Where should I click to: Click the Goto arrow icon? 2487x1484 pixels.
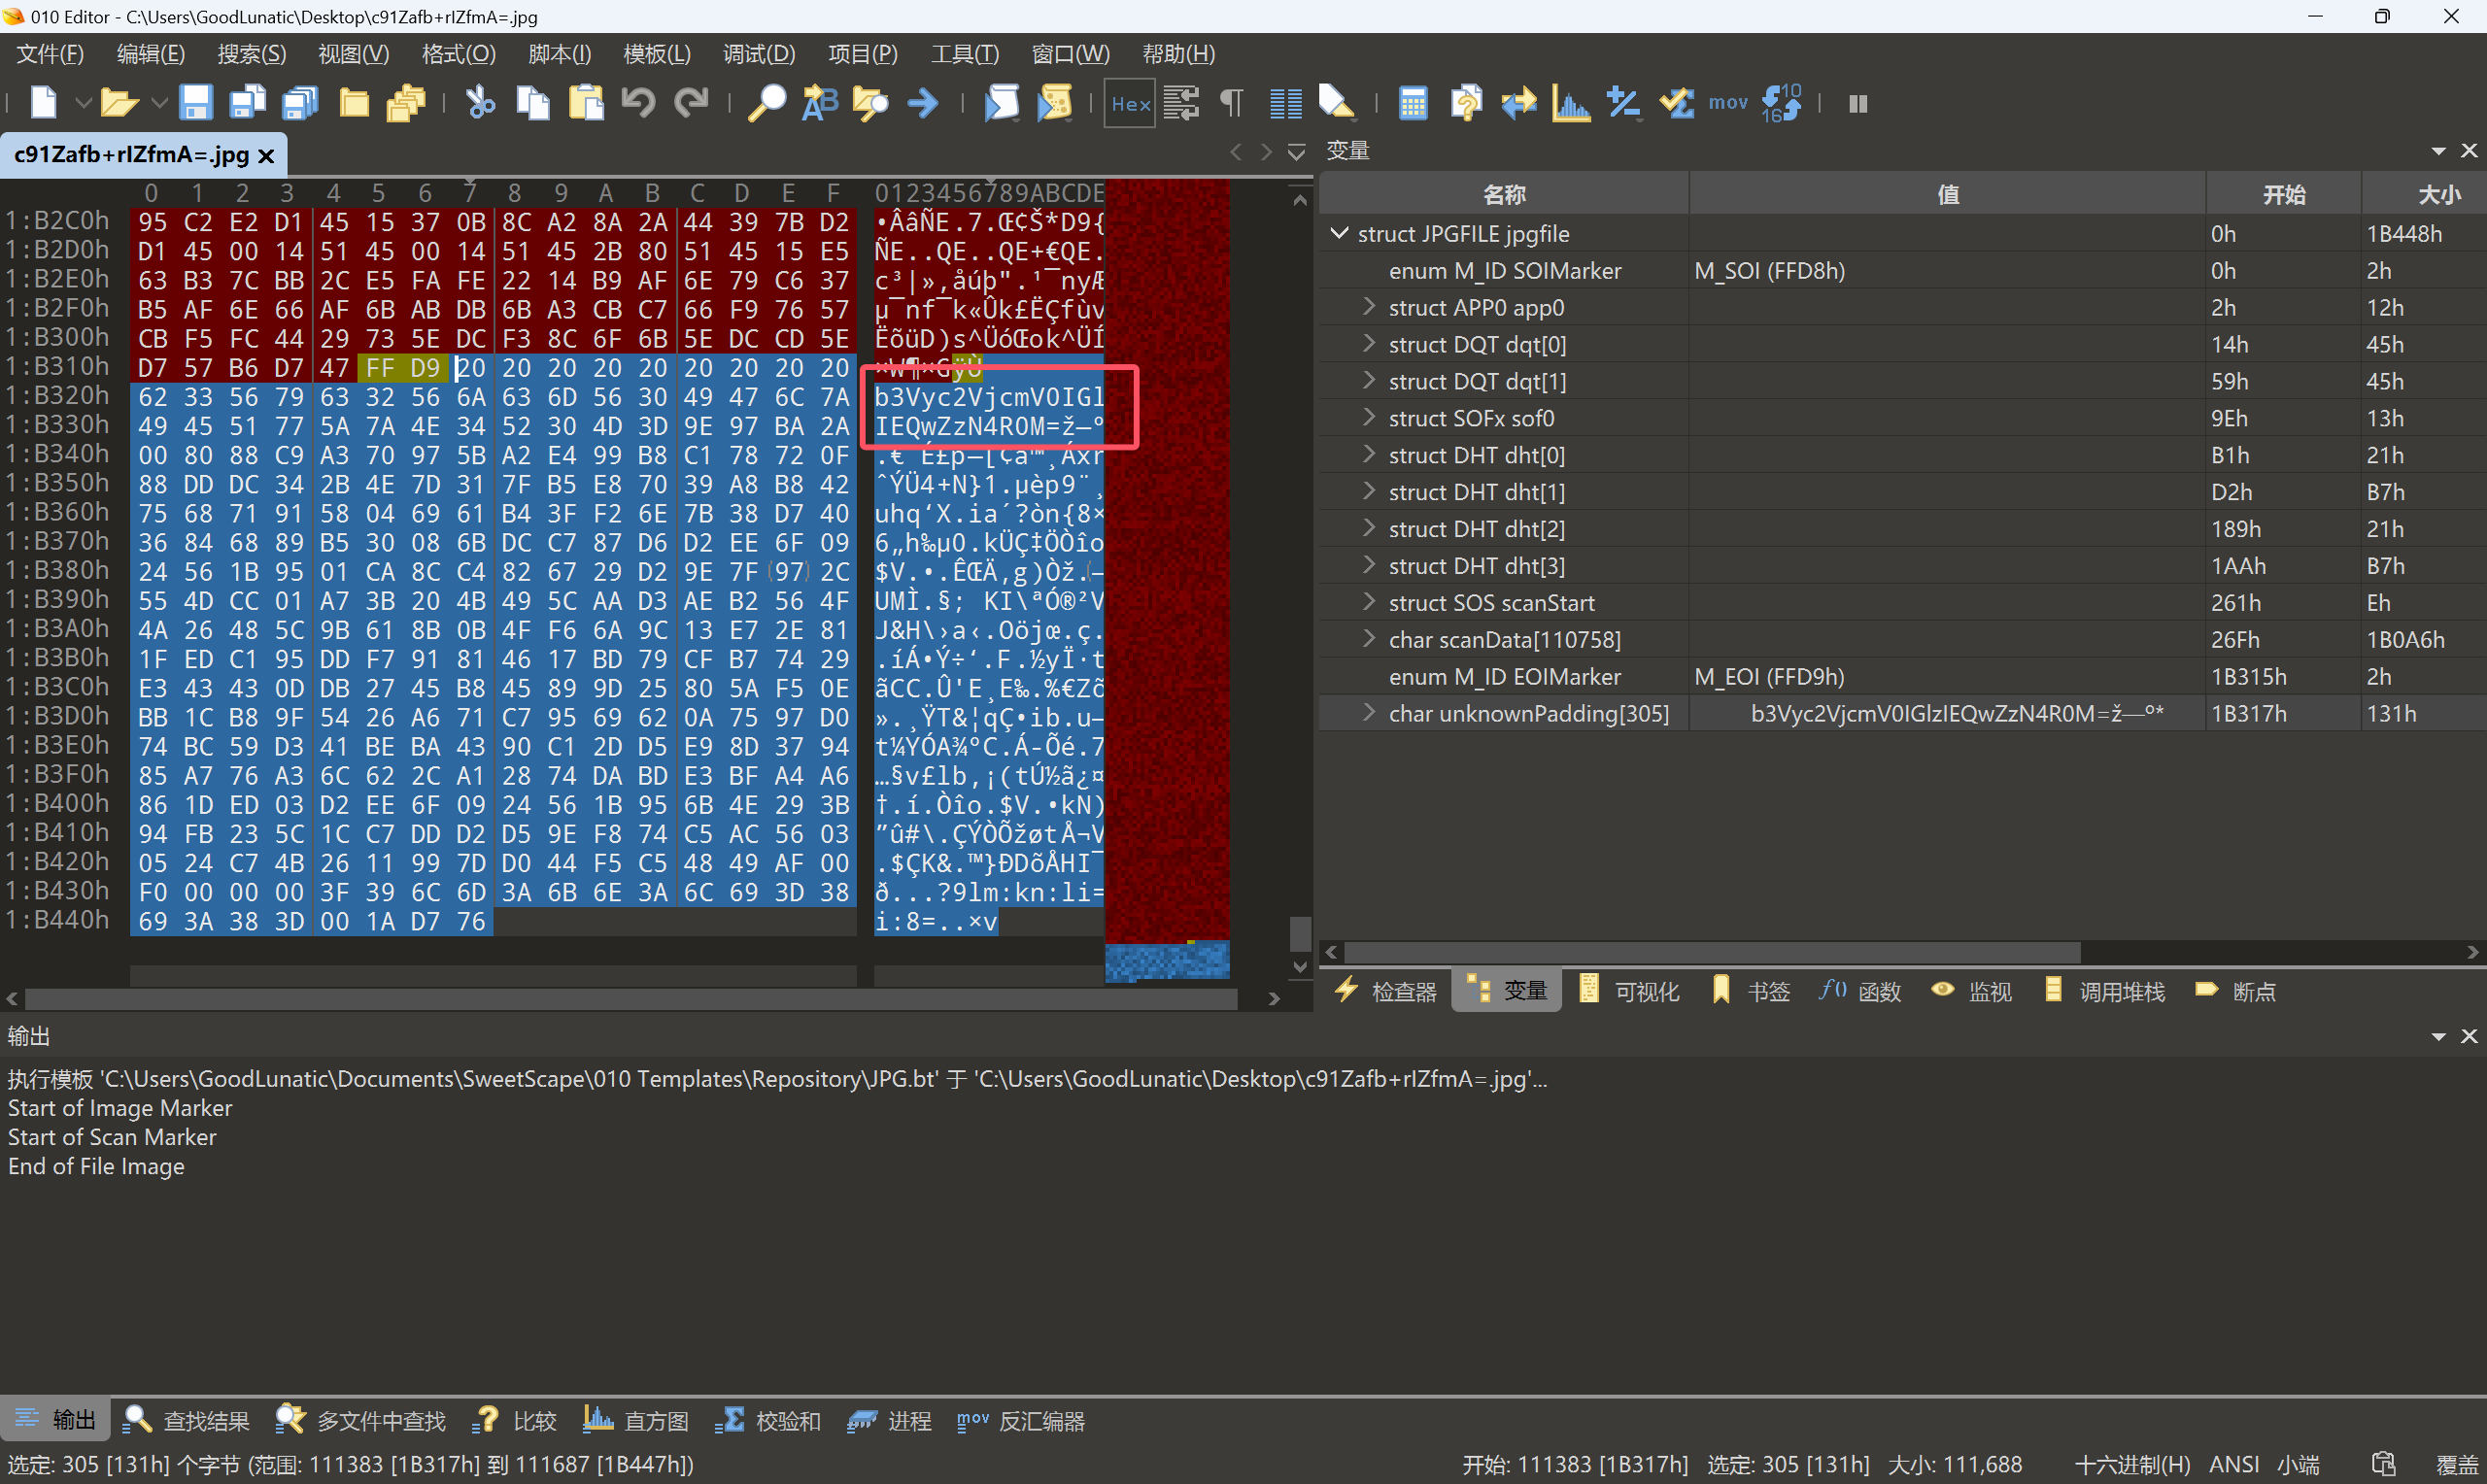pyautogui.click(x=923, y=103)
